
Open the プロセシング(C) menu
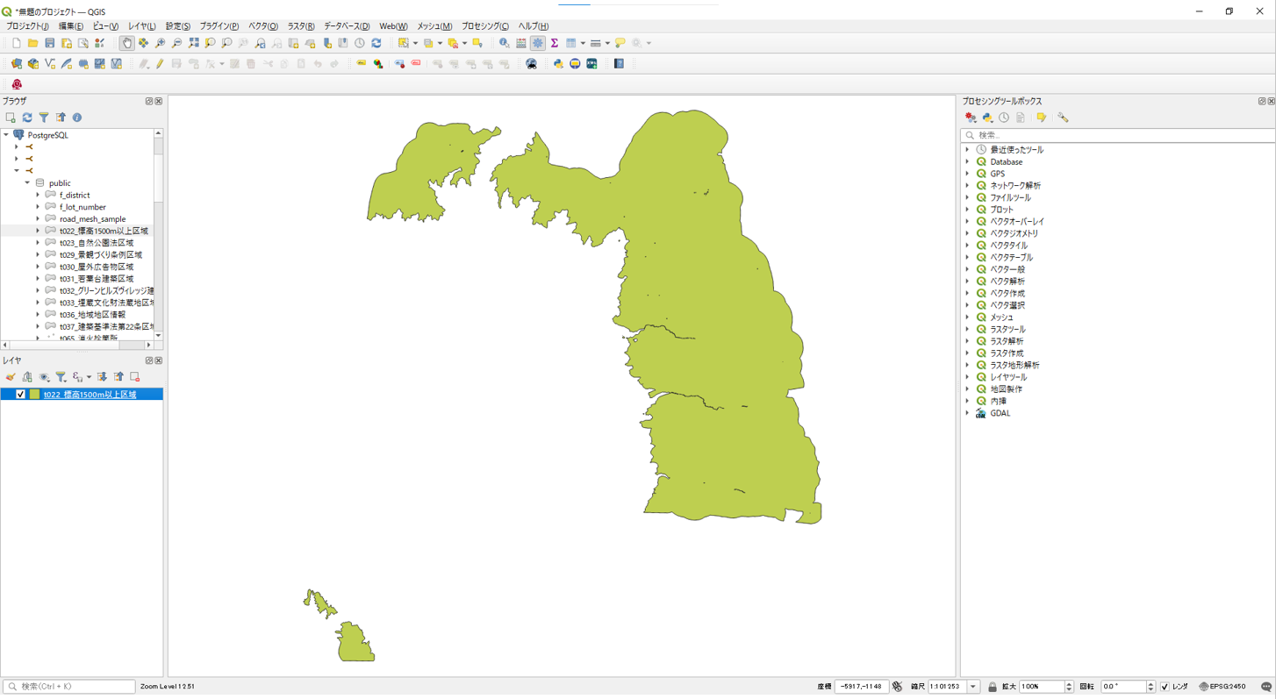[484, 26]
